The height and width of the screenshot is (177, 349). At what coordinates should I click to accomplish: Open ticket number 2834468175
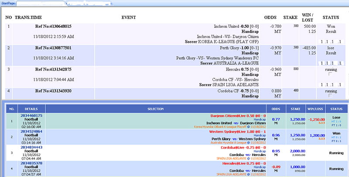[x=31, y=116]
